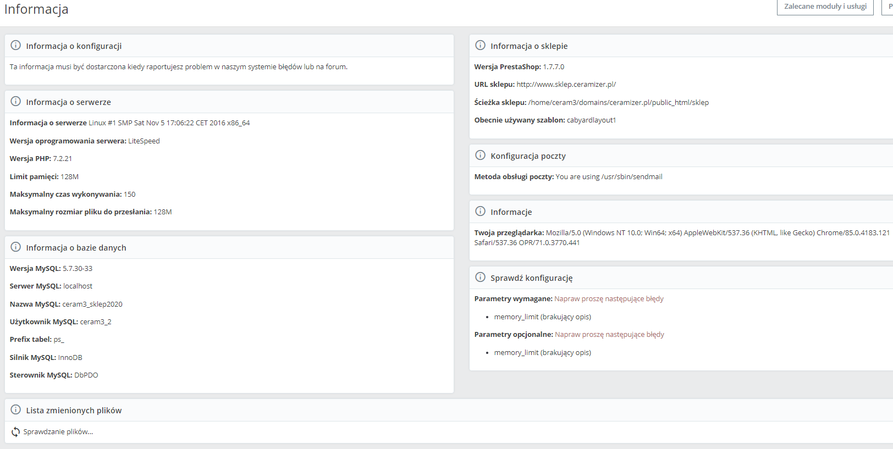893x449 pixels.
Task: Select the PrestaShop version 1.7.7.0 value
Action: pos(553,67)
